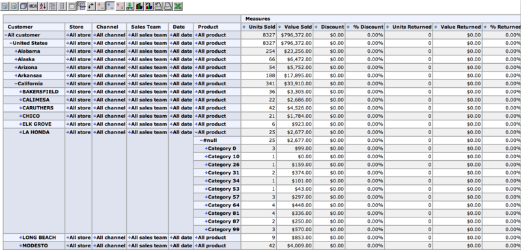Click the print to PDF icon
Viewport: 521px width, 250px height.
pyautogui.click(x=169, y=6)
